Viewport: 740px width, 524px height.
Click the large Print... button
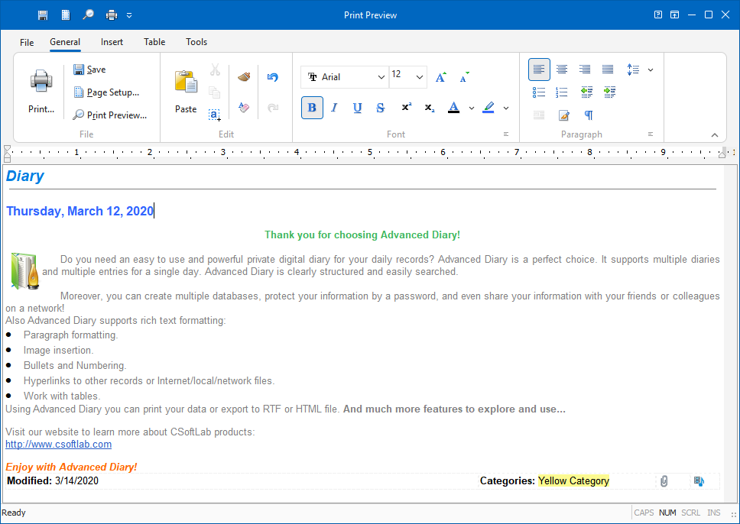pos(41,91)
